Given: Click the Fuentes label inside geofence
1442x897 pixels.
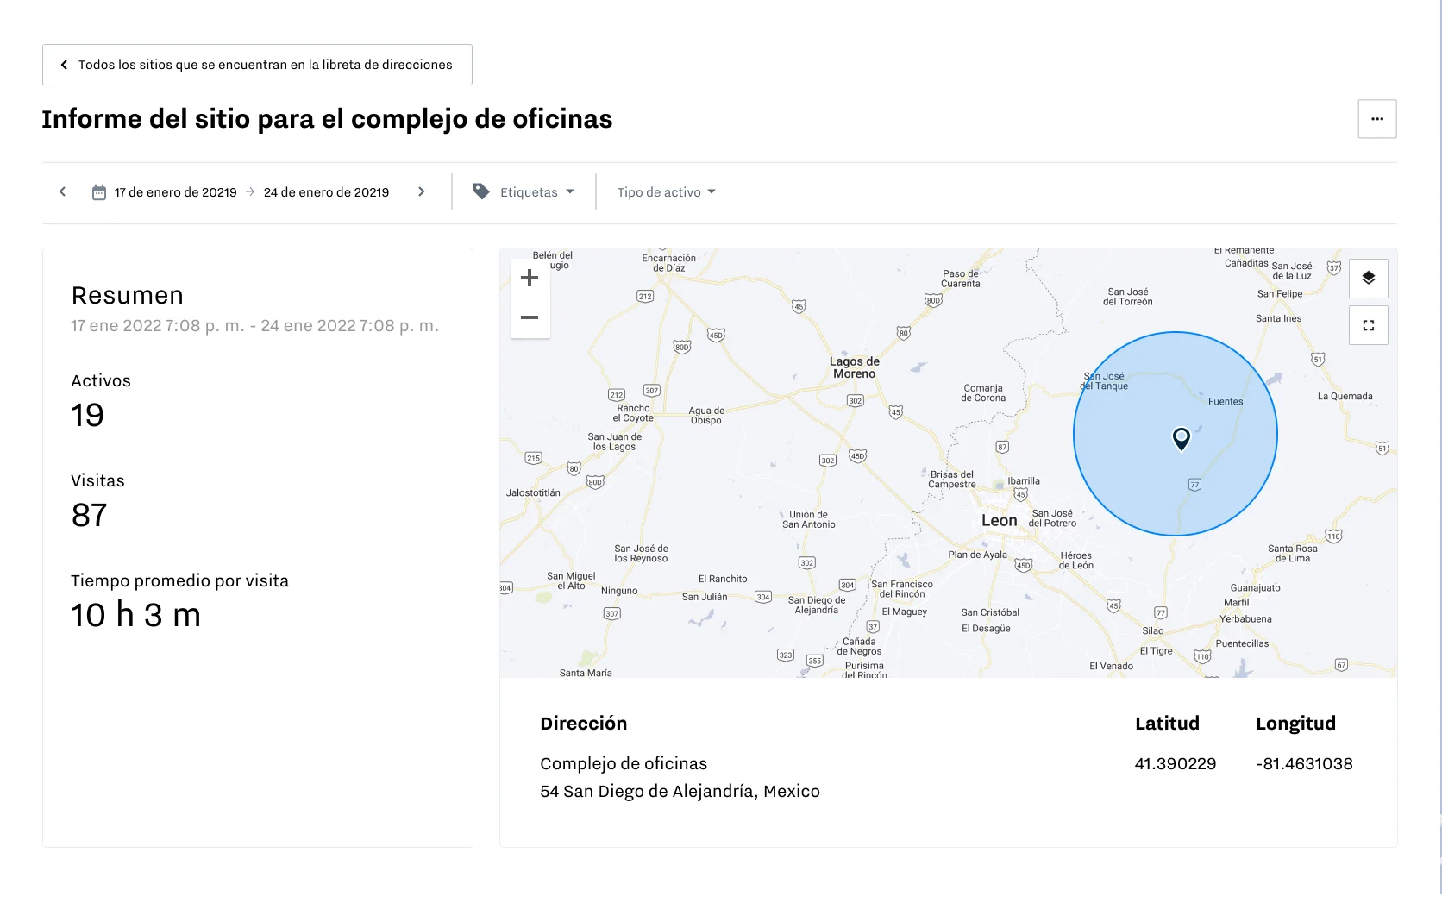Looking at the screenshot, I should point(1226,402).
